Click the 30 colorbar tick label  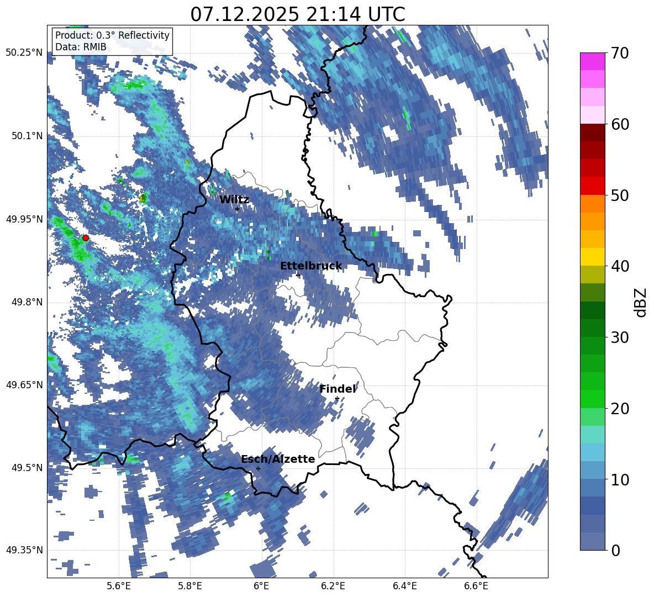pyautogui.click(x=620, y=337)
